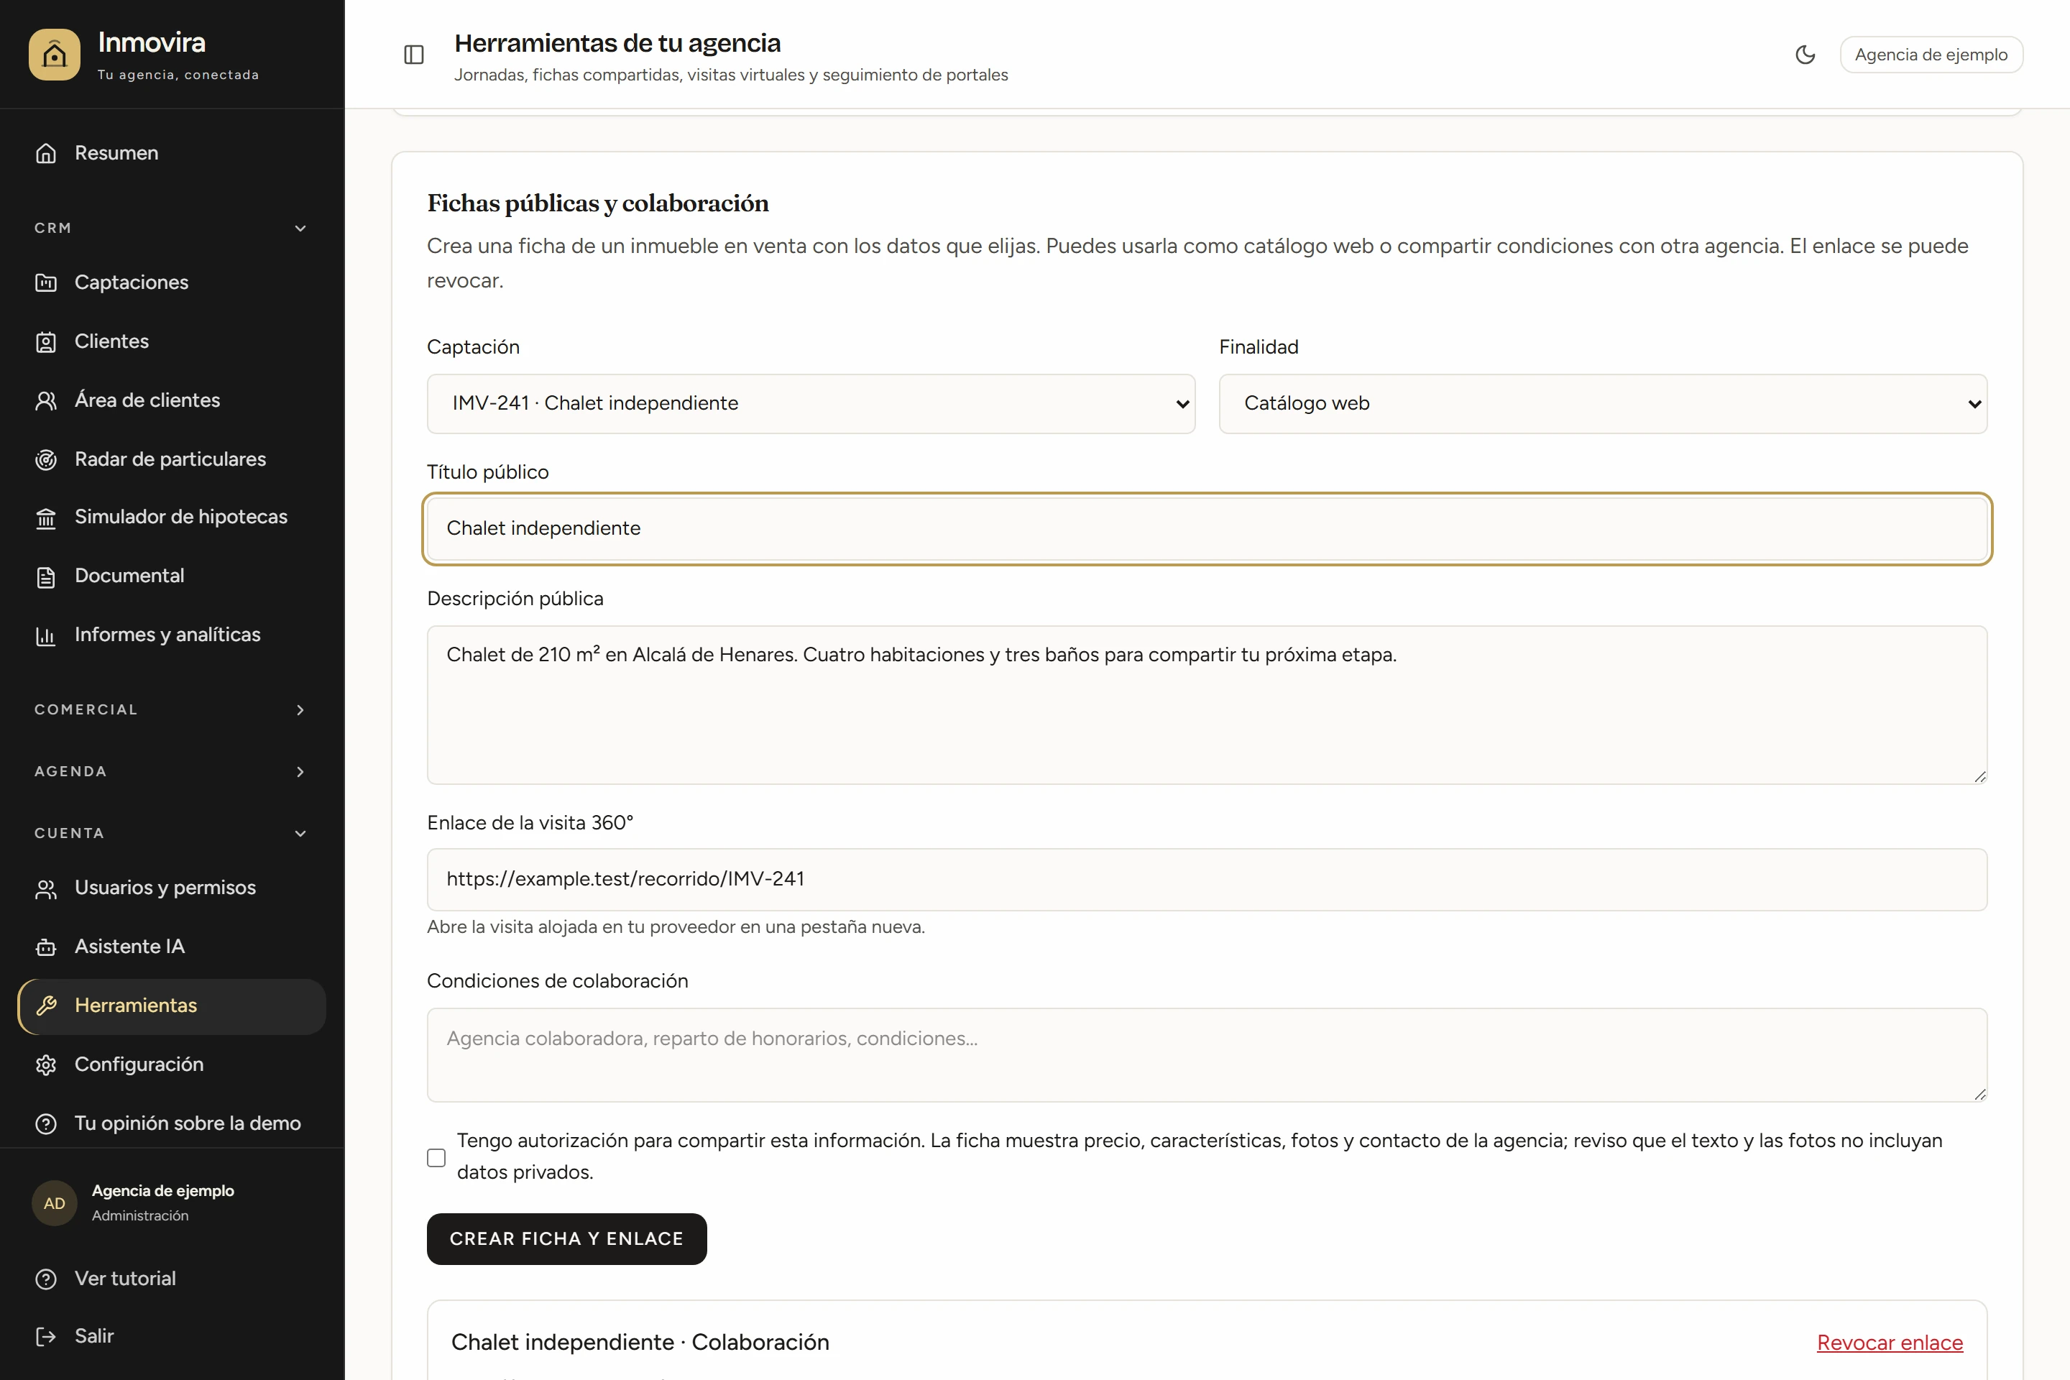Click the Captaciones folder icon

point(46,282)
